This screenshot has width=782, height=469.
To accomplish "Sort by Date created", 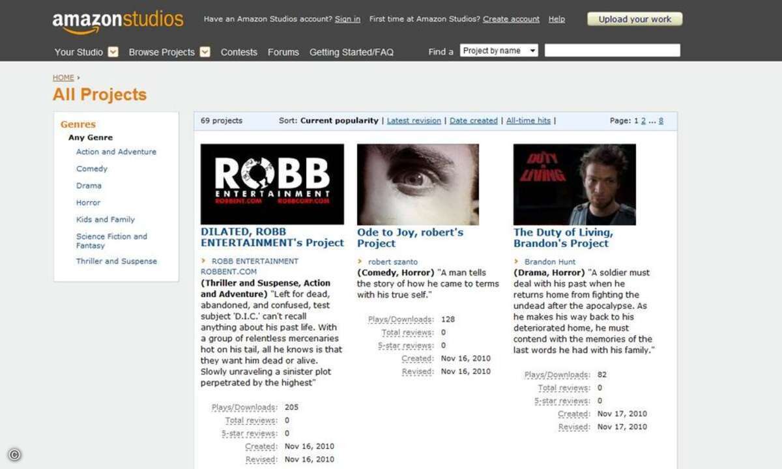I will [474, 121].
